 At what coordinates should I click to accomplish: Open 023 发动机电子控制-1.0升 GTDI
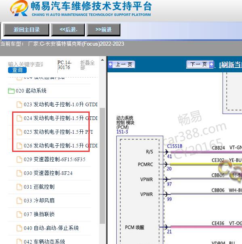[61, 104]
